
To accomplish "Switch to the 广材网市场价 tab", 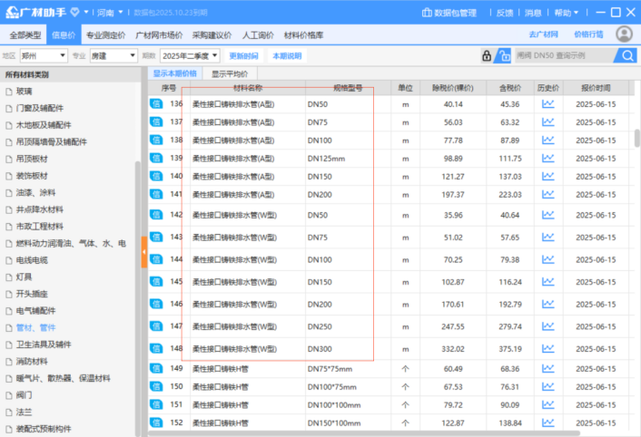I will coord(161,34).
